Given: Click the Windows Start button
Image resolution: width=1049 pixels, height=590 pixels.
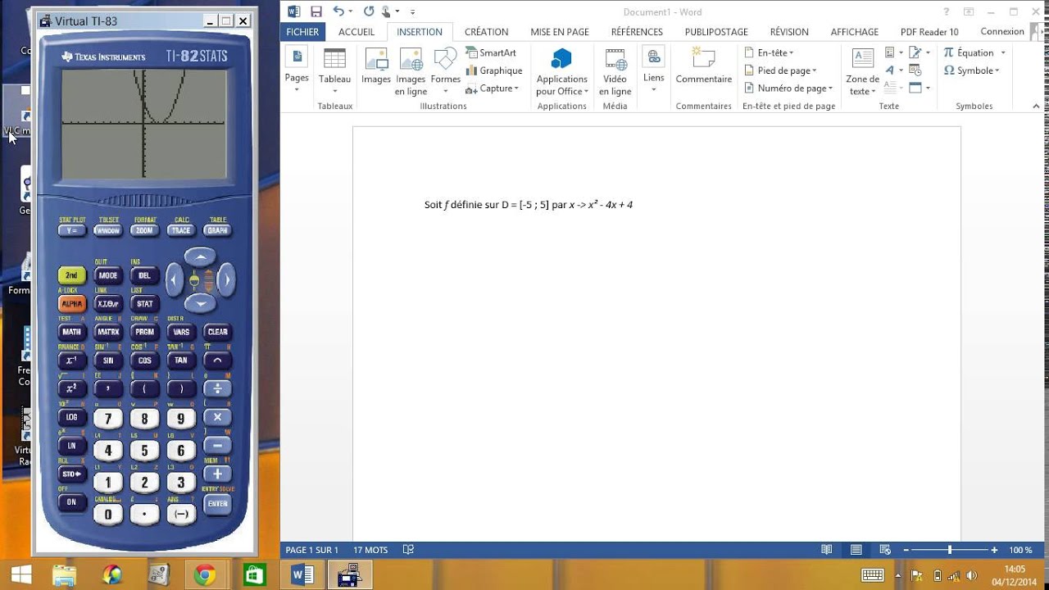Looking at the screenshot, I should pyautogui.click(x=21, y=575).
